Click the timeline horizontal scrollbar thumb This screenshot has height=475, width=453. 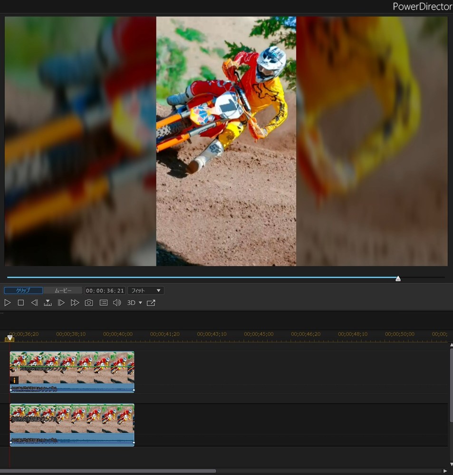[x=108, y=471]
